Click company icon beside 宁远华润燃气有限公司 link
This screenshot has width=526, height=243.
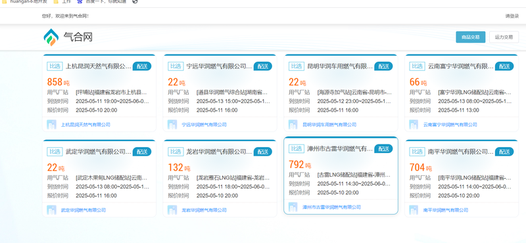pyautogui.click(x=172, y=125)
